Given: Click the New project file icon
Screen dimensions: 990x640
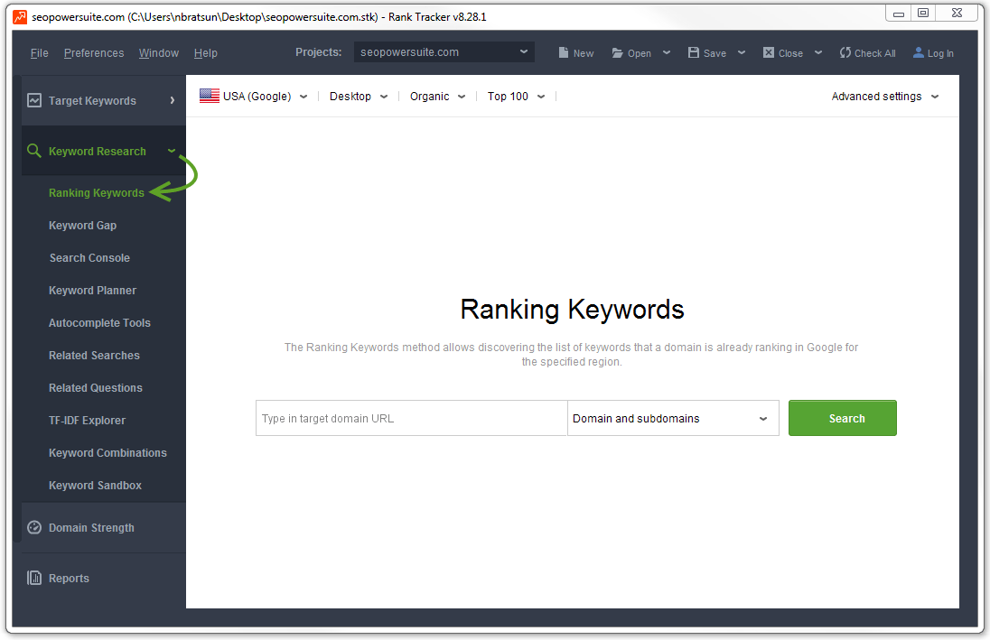Looking at the screenshot, I should (x=563, y=52).
